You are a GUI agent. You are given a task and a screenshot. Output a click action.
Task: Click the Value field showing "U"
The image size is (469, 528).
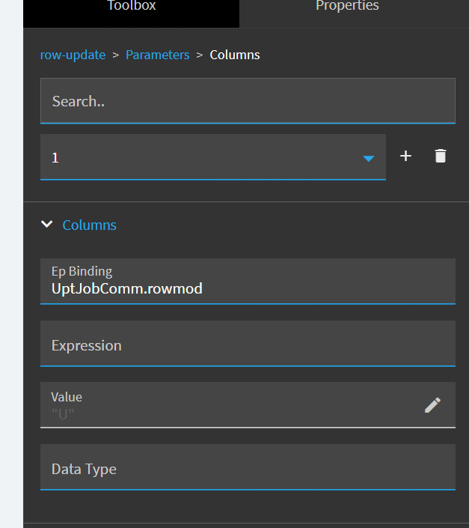pos(224,413)
